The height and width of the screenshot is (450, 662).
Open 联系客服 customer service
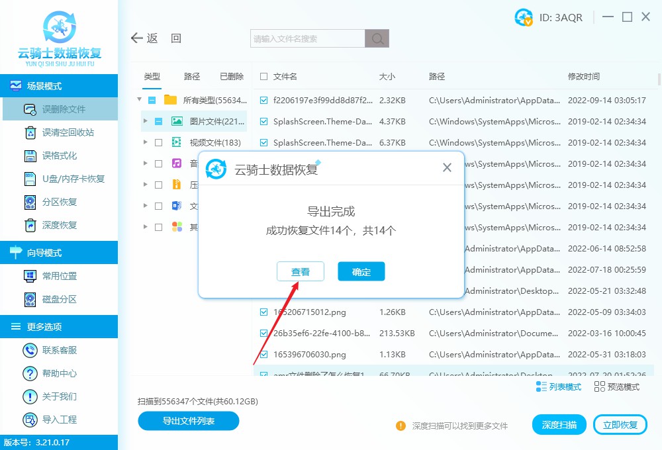pyautogui.click(x=60, y=349)
